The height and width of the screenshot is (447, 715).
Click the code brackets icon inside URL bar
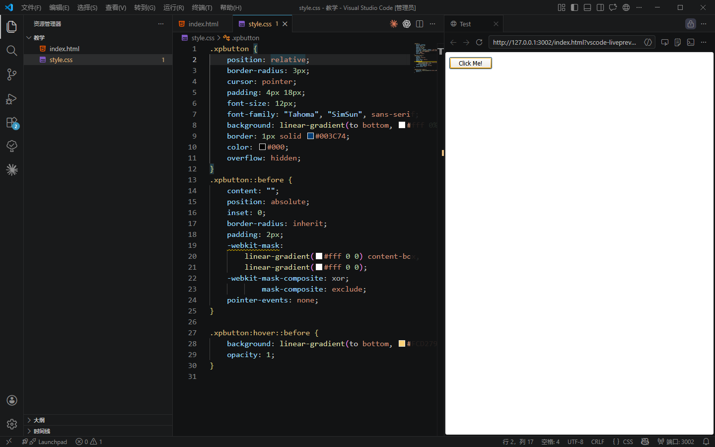click(648, 42)
